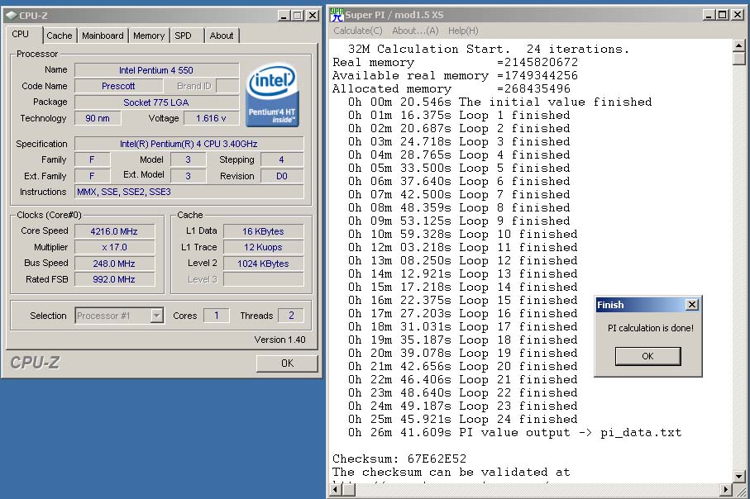The height and width of the screenshot is (499, 750).
Task: Click the Super PI title bar icon
Action: pos(337,15)
